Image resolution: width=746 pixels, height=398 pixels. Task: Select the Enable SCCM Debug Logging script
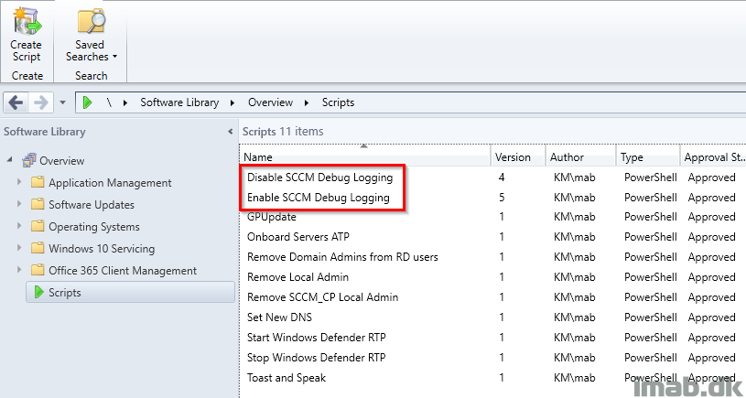coord(319,197)
